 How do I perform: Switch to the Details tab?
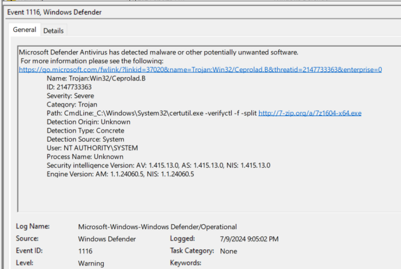(54, 30)
